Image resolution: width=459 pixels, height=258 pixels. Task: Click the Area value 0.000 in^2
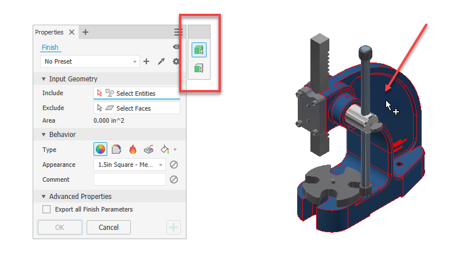[x=109, y=120]
